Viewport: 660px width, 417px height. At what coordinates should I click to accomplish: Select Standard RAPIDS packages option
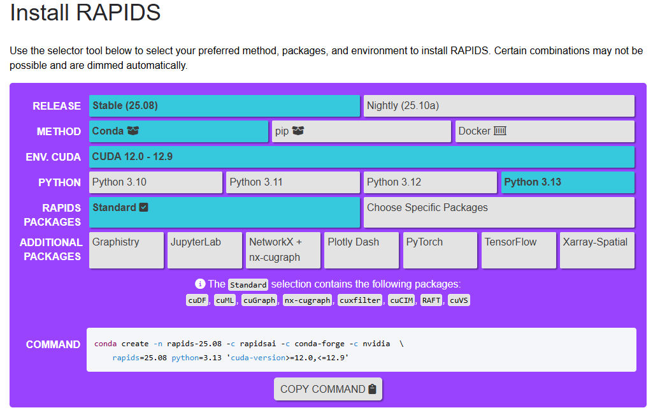[x=224, y=212]
